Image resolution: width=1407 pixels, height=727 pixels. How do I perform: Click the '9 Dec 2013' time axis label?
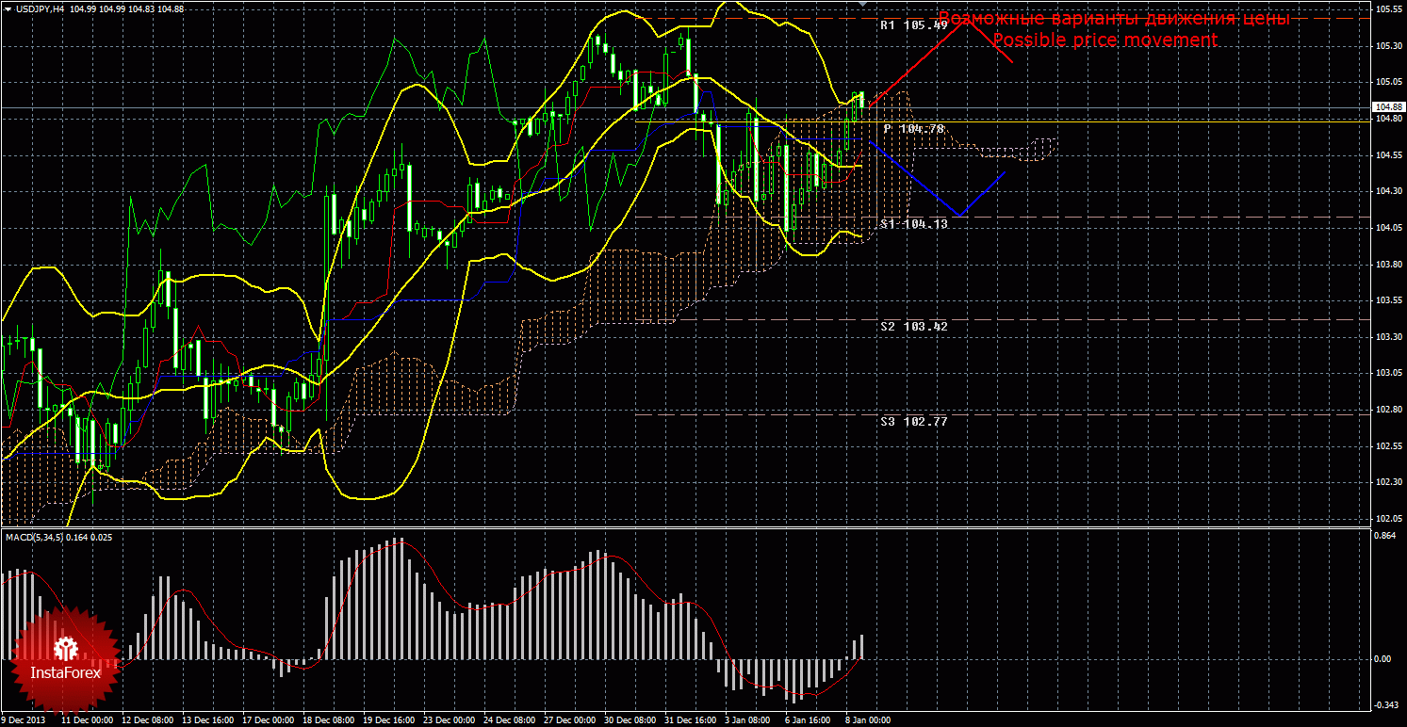(x=23, y=720)
